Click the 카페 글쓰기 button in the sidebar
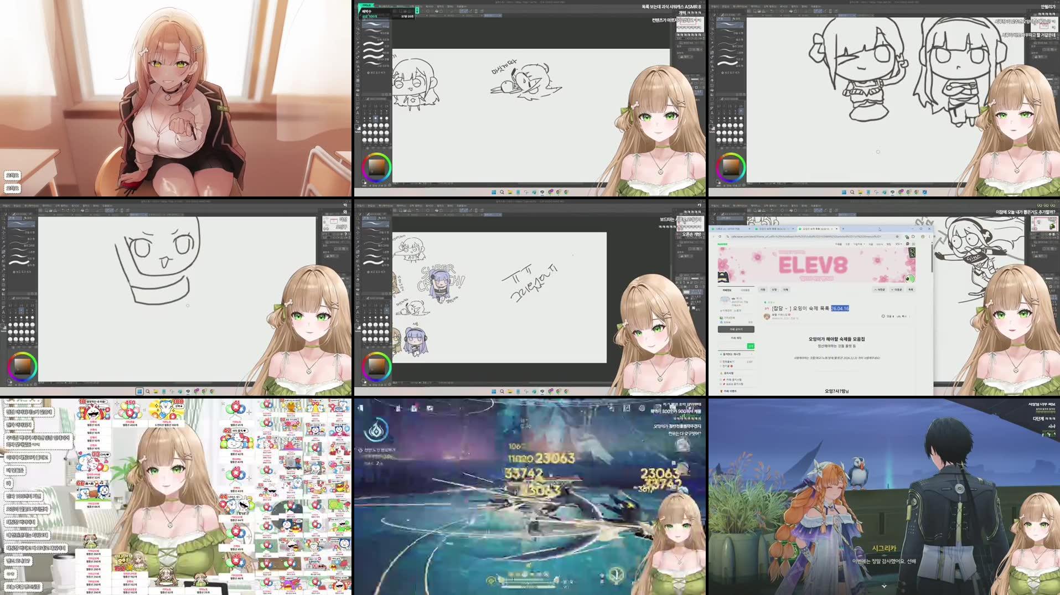The width and height of the screenshot is (1060, 595). click(736, 329)
